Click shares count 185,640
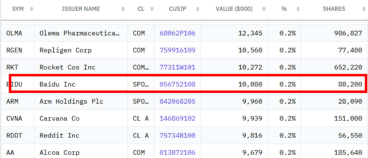The height and width of the screenshot is (158, 368). point(348,153)
